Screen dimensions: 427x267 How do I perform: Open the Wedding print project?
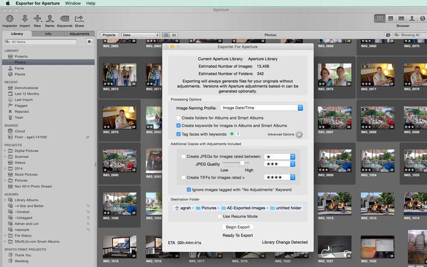[x=21, y=261]
